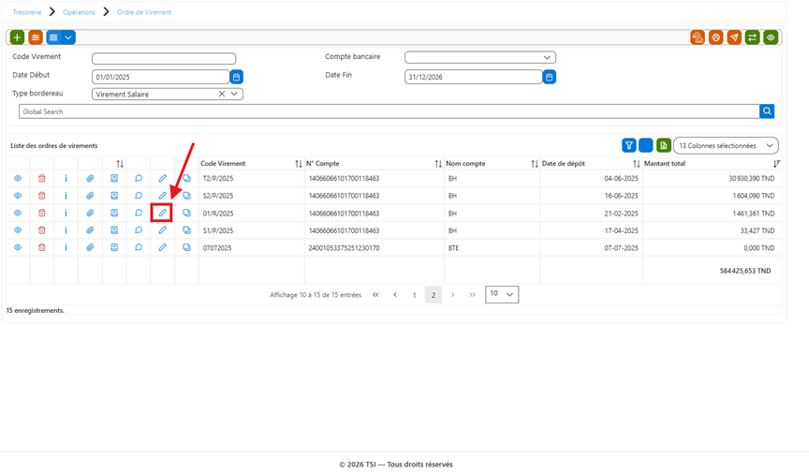Click the green plus add button
Image resolution: width=809 pixels, height=473 pixels.
(17, 37)
